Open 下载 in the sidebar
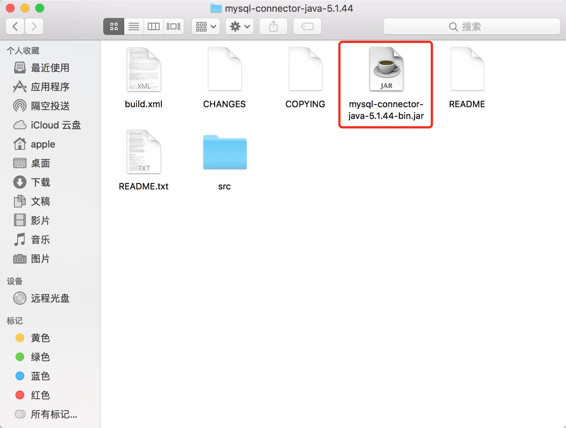The image size is (566, 428). click(x=50, y=182)
